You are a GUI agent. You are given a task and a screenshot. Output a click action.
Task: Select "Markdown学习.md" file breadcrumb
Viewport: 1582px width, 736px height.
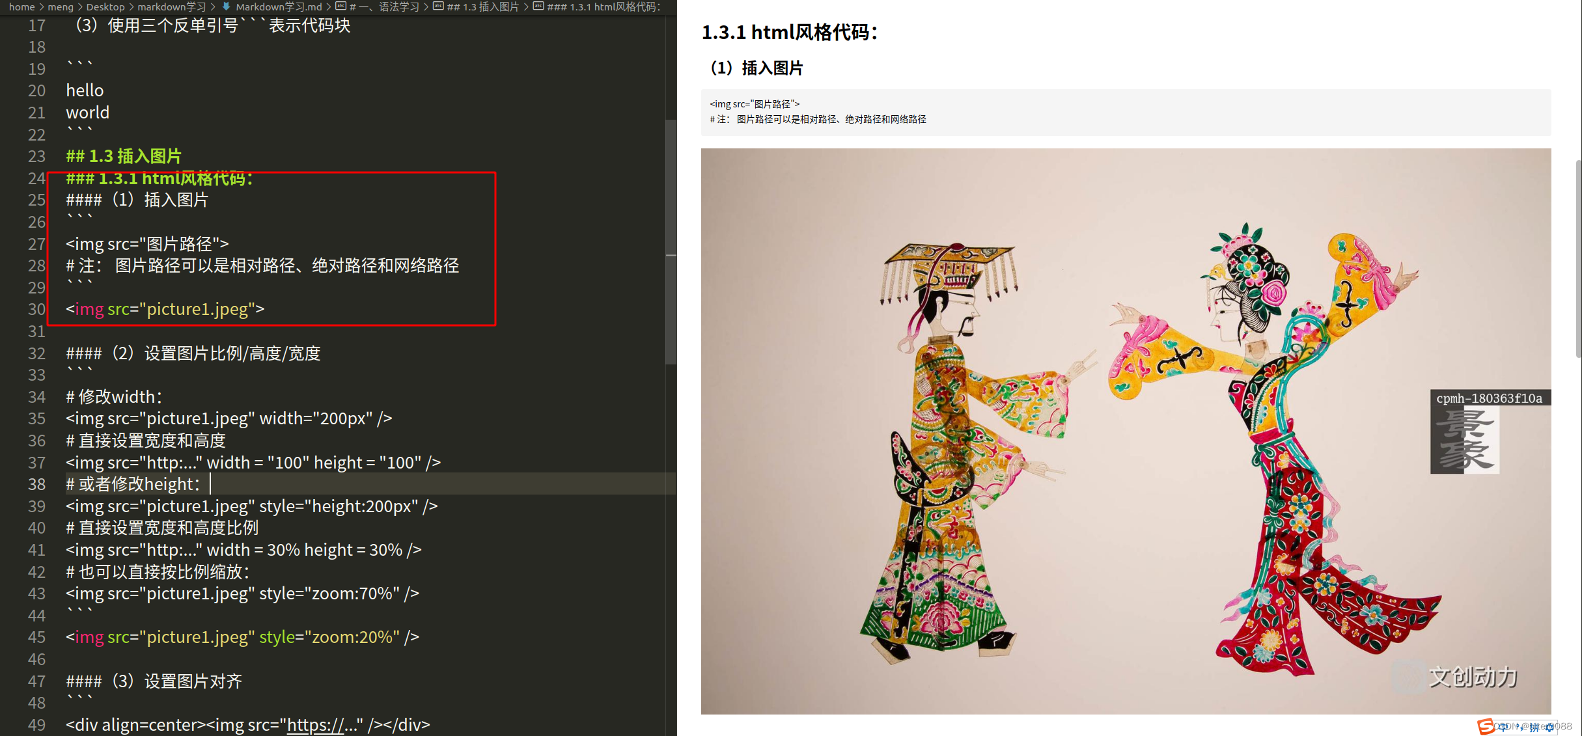(279, 7)
